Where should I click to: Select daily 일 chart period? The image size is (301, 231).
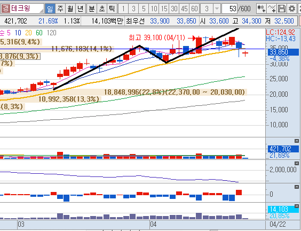coord(50,9)
